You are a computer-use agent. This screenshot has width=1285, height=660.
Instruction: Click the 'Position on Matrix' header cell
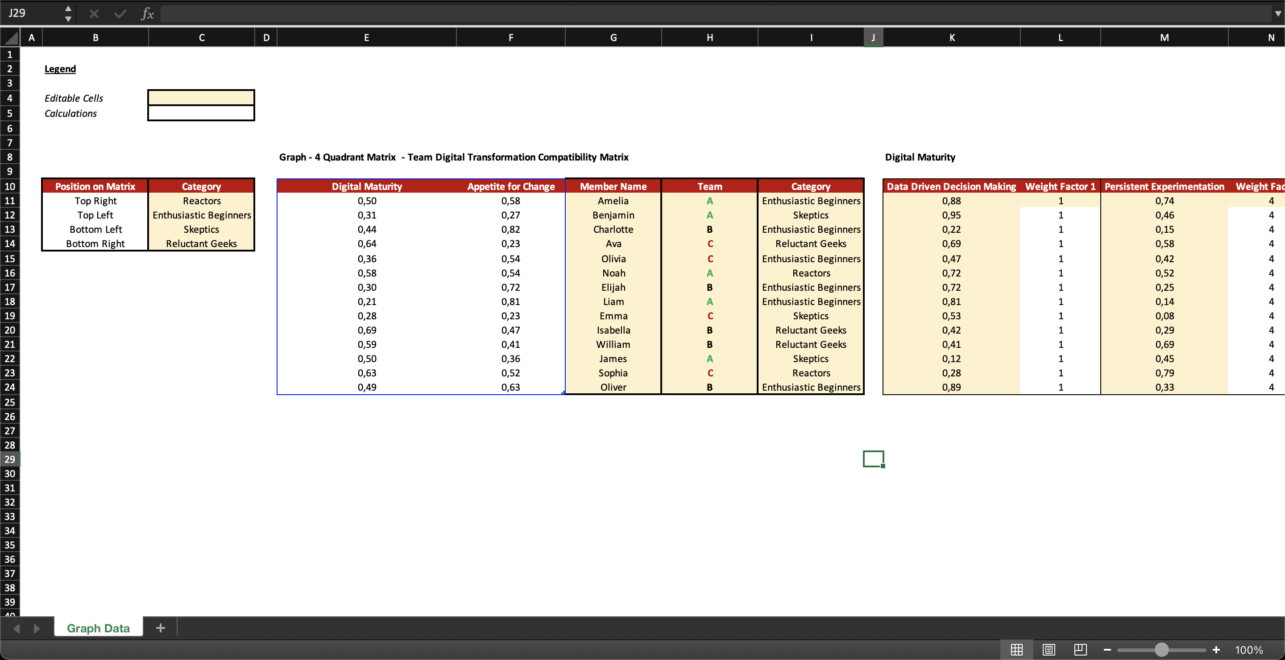click(95, 186)
